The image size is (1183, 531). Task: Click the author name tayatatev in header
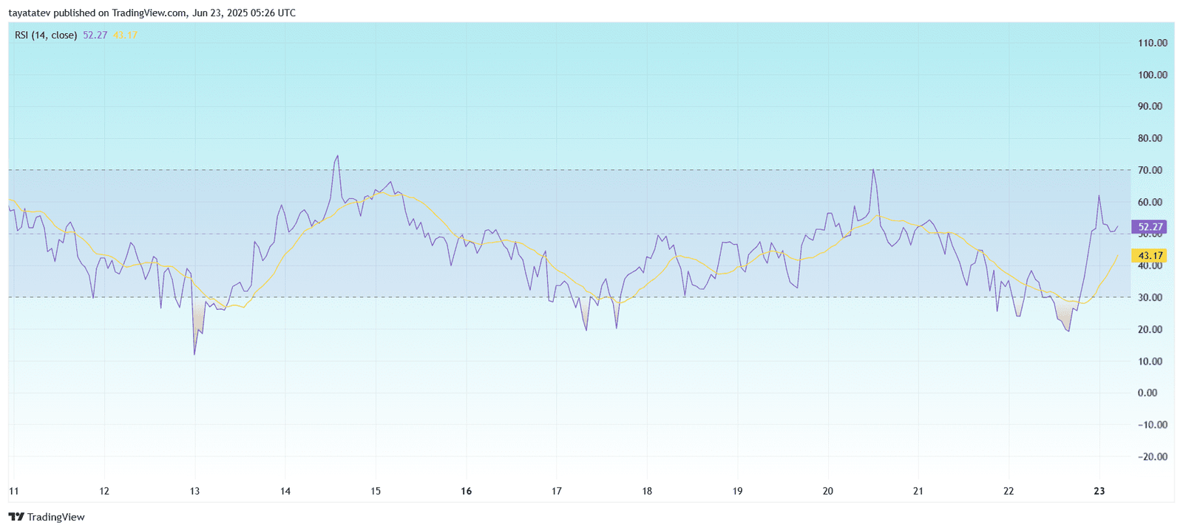pyautogui.click(x=30, y=13)
